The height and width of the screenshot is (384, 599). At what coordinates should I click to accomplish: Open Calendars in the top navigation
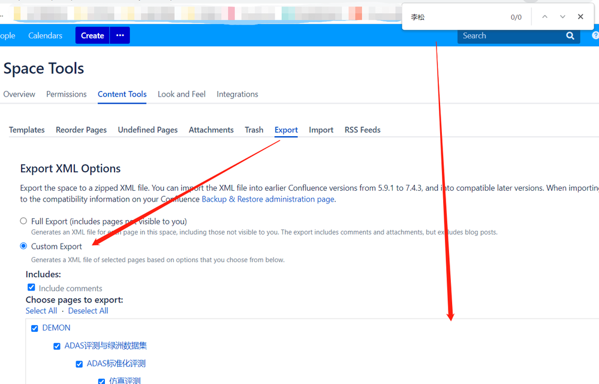pos(45,35)
